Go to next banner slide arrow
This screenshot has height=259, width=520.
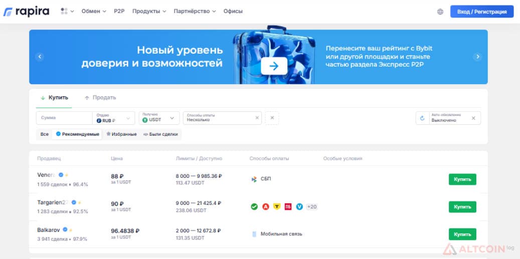pyautogui.click(x=477, y=57)
